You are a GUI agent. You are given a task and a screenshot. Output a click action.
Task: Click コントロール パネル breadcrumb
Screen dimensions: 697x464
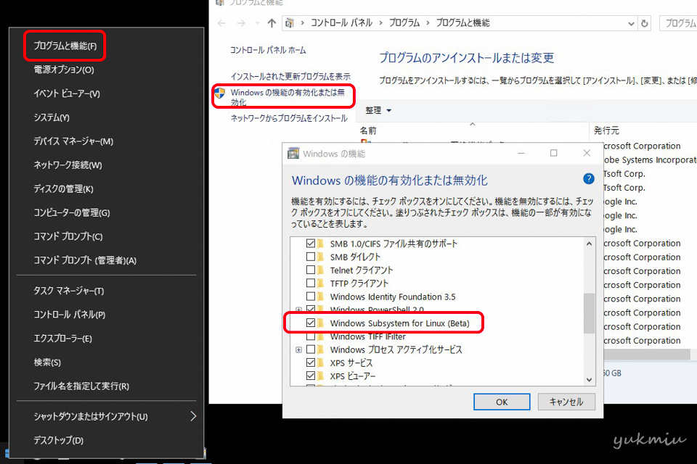coord(341,22)
